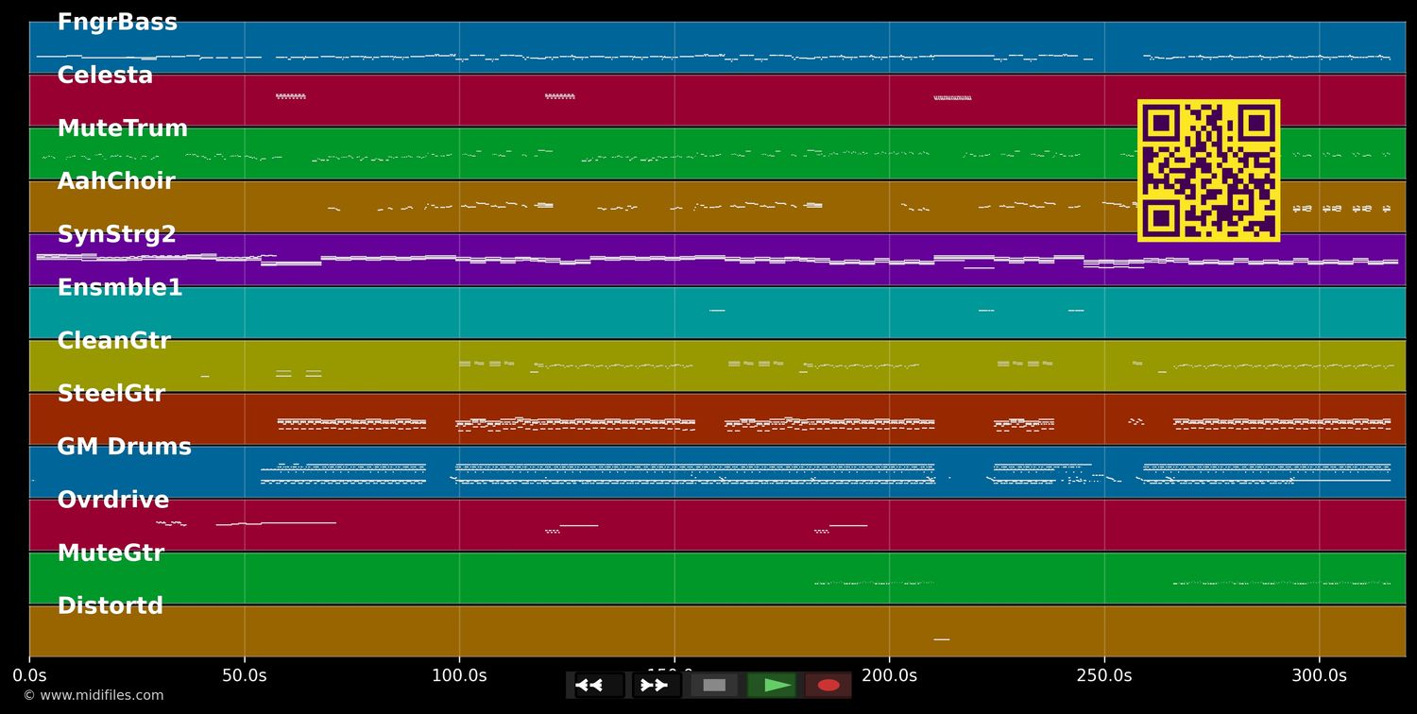Choose the AahChoir track label
Viewport: 1417px width, 714px height.
click(x=116, y=181)
